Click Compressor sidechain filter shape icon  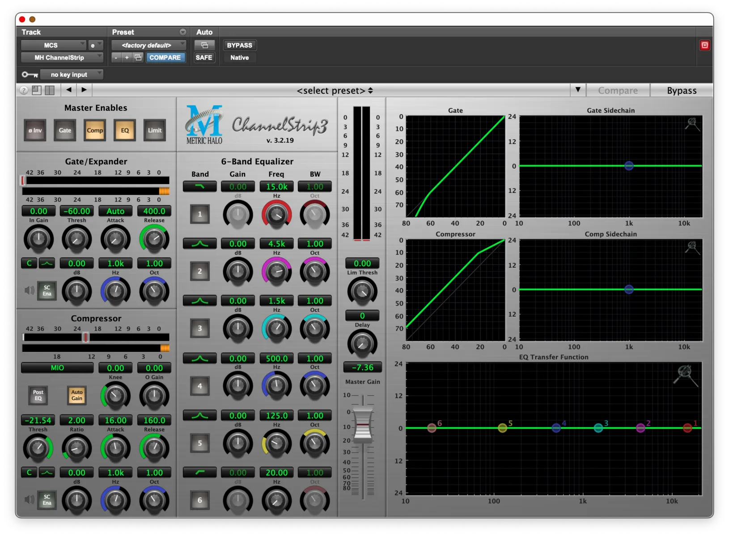pos(47,473)
